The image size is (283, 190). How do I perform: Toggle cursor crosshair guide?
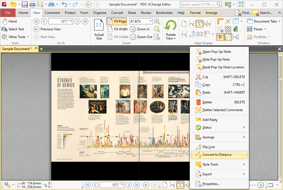tap(220, 37)
